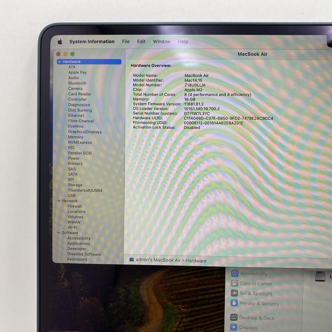Select USB in the sidebar
Image resolution: width=332 pixels, height=332 pixels.
coord(72,196)
